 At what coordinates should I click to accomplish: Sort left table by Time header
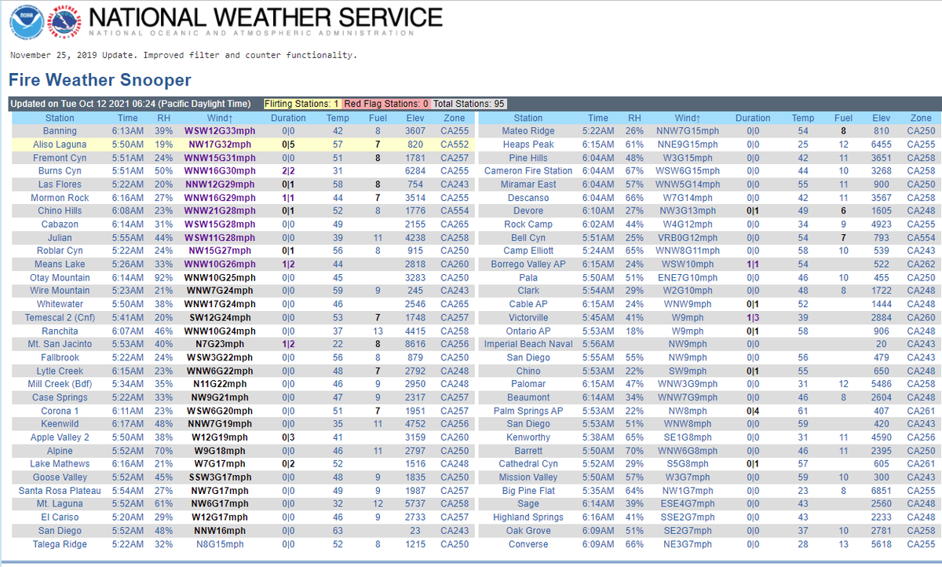tap(127, 118)
